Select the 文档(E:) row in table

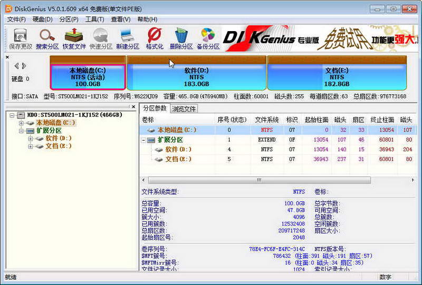tap(278, 159)
